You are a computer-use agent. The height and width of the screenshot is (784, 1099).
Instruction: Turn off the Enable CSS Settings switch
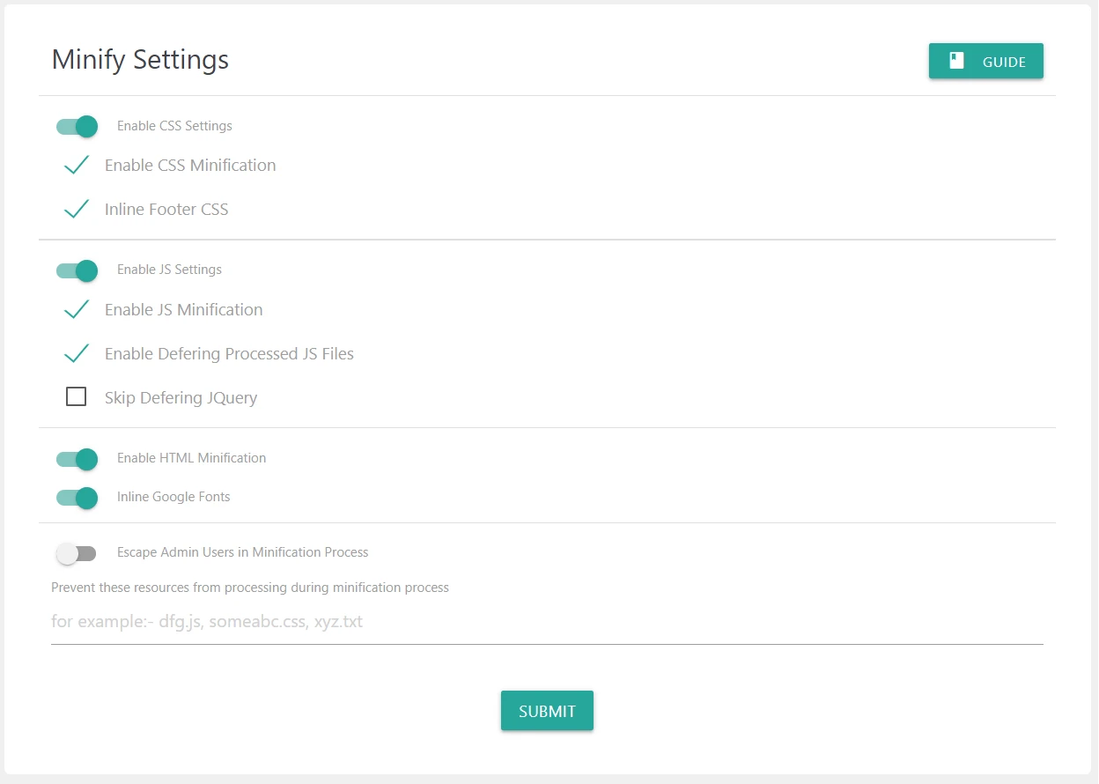[77, 126]
